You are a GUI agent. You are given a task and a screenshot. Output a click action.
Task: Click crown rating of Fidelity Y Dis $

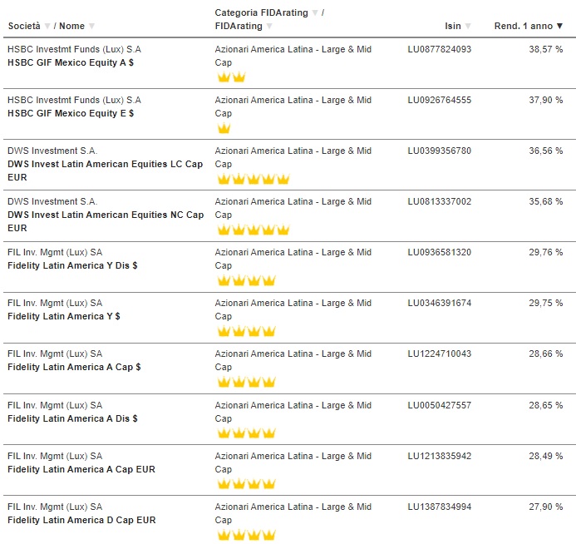click(x=246, y=280)
